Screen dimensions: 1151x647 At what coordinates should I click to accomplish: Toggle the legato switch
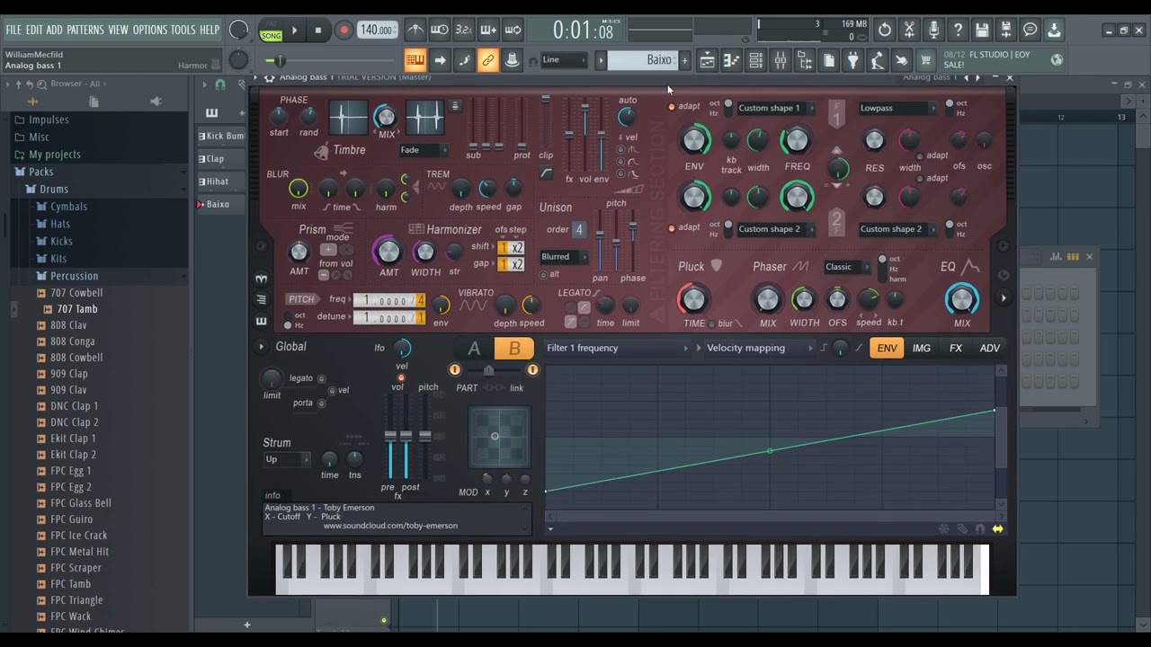point(322,378)
